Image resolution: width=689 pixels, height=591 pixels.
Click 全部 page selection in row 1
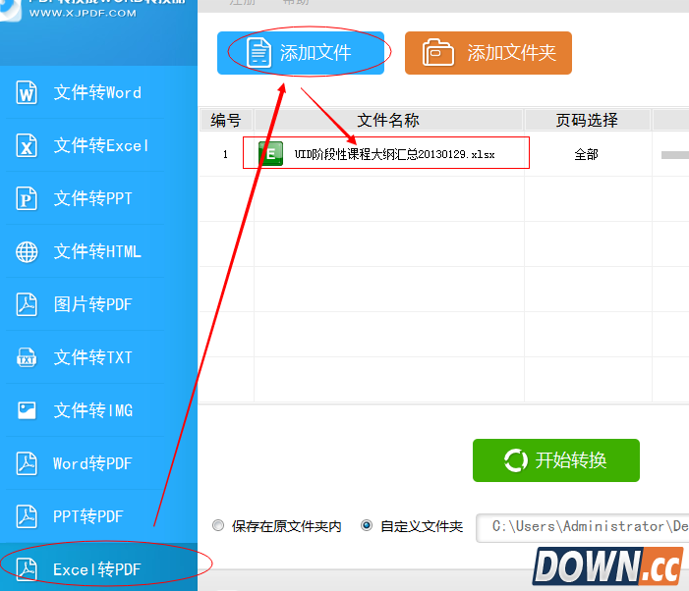click(586, 154)
